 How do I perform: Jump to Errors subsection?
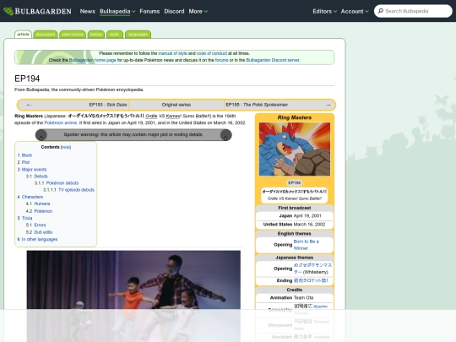pyautogui.click(x=40, y=225)
